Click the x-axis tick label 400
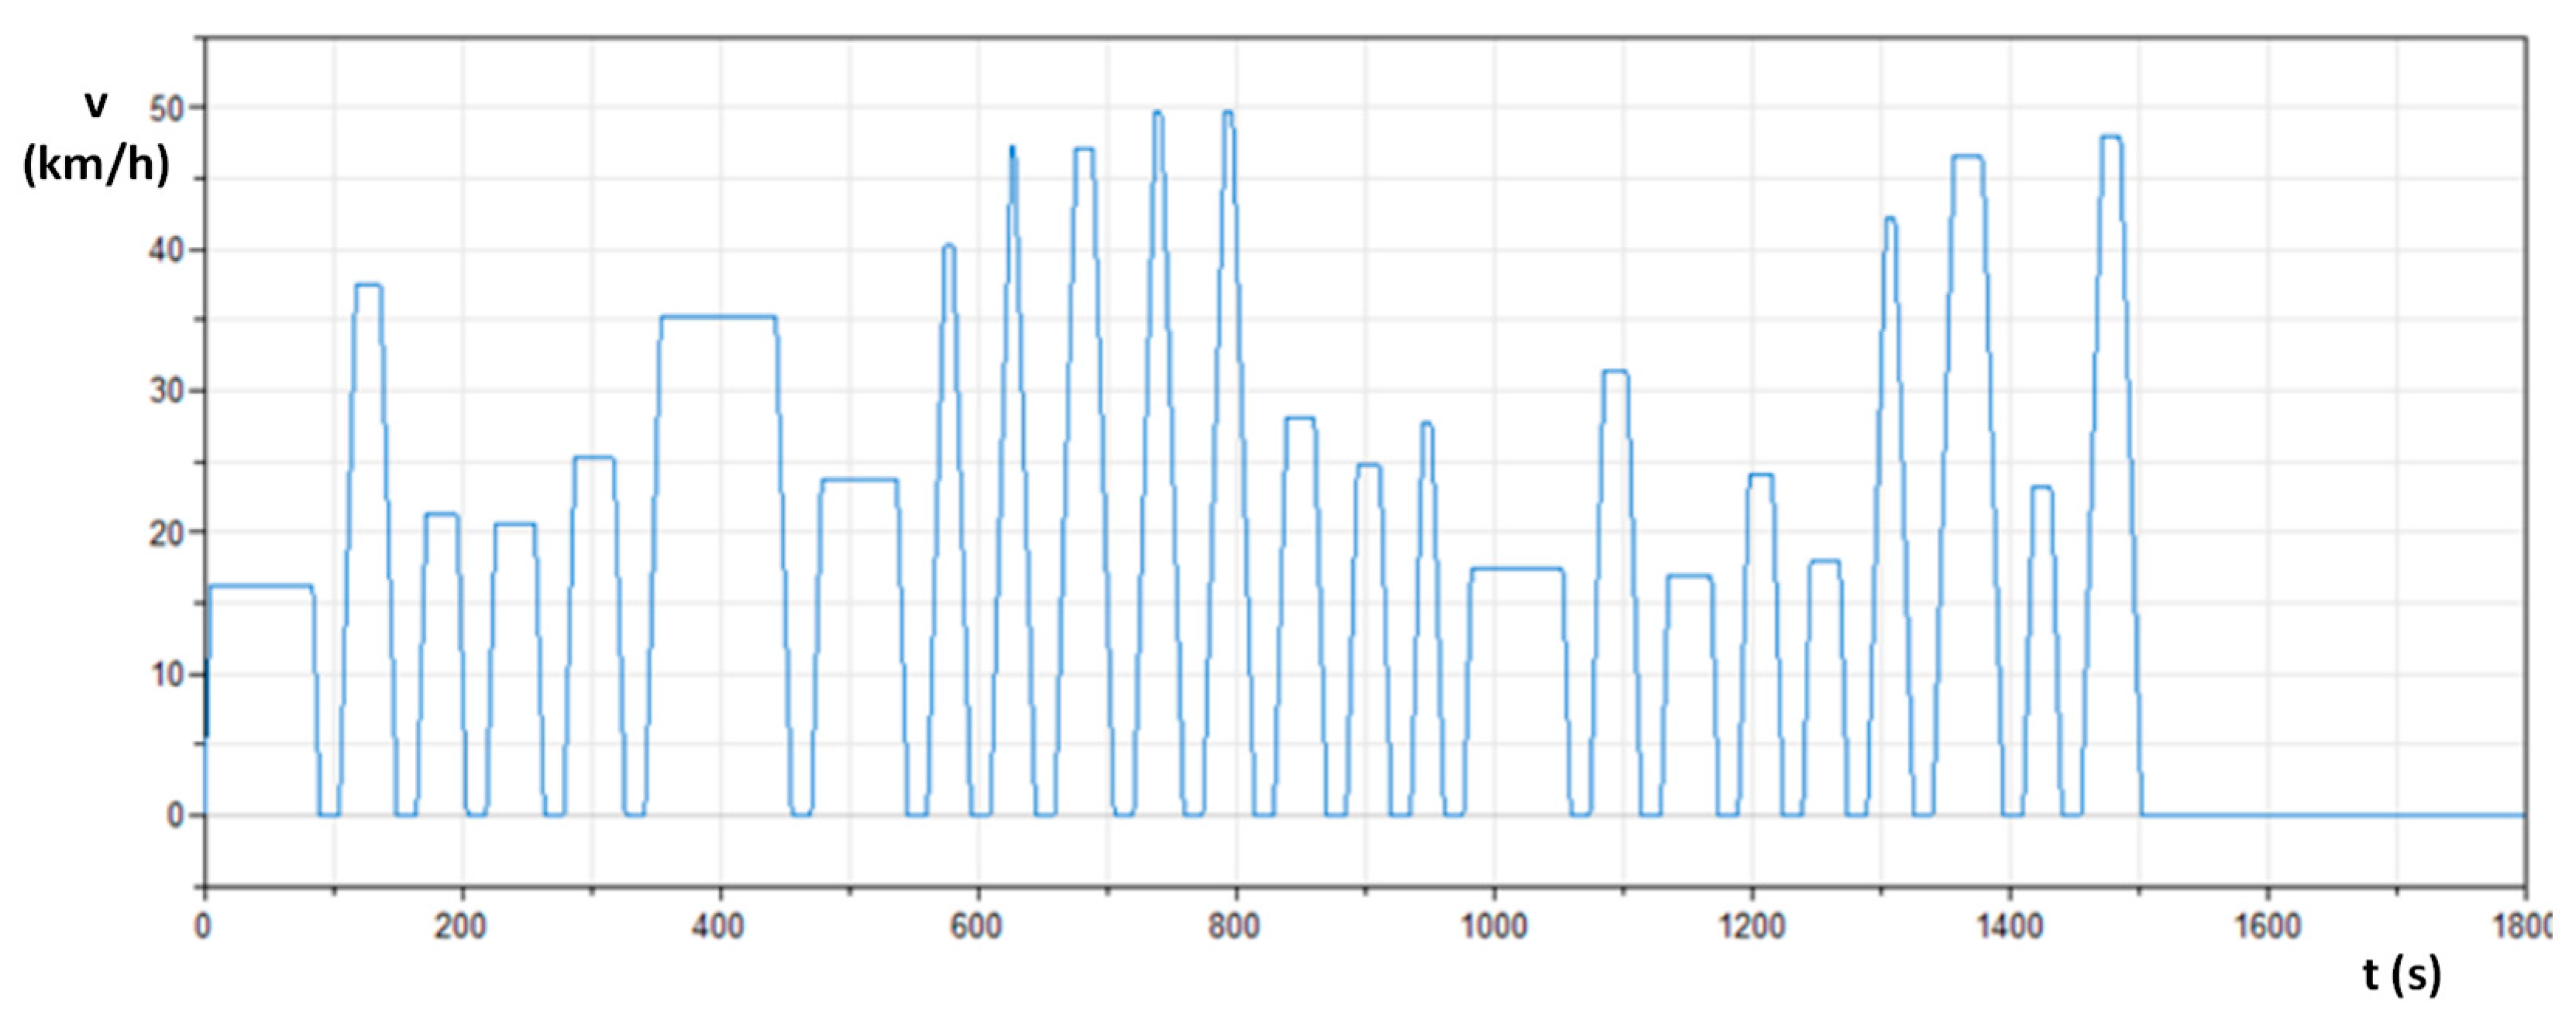2576x1026 pixels. click(x=718, y=927)
